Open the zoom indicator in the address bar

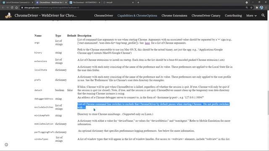(x=247, y=8)
